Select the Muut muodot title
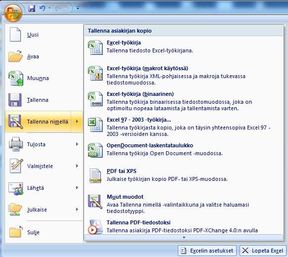The width and height of the screenshot is (288, 257). click(125, 197)
